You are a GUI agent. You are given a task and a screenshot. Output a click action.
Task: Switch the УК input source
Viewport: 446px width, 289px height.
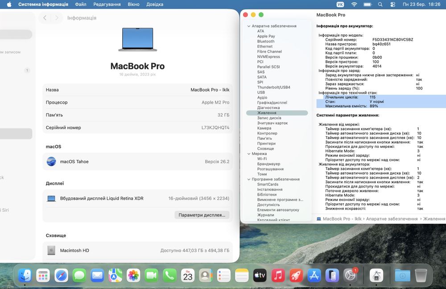point(340,4)
